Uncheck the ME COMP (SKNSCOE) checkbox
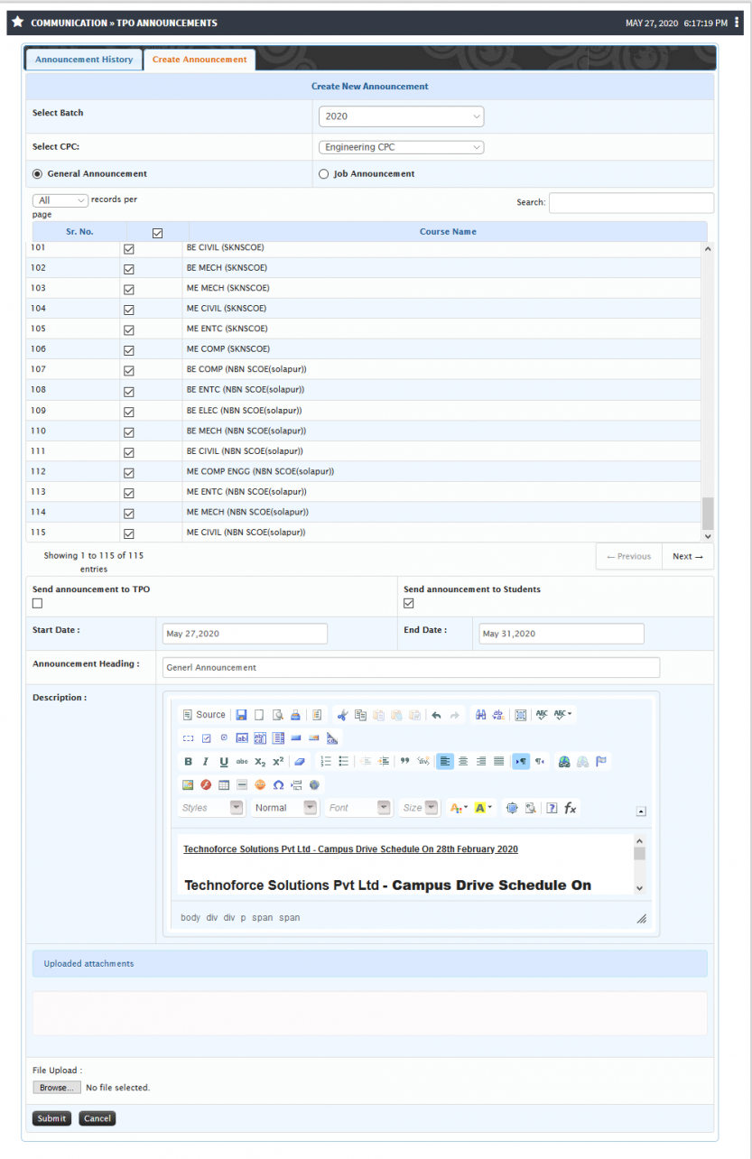 128,350
